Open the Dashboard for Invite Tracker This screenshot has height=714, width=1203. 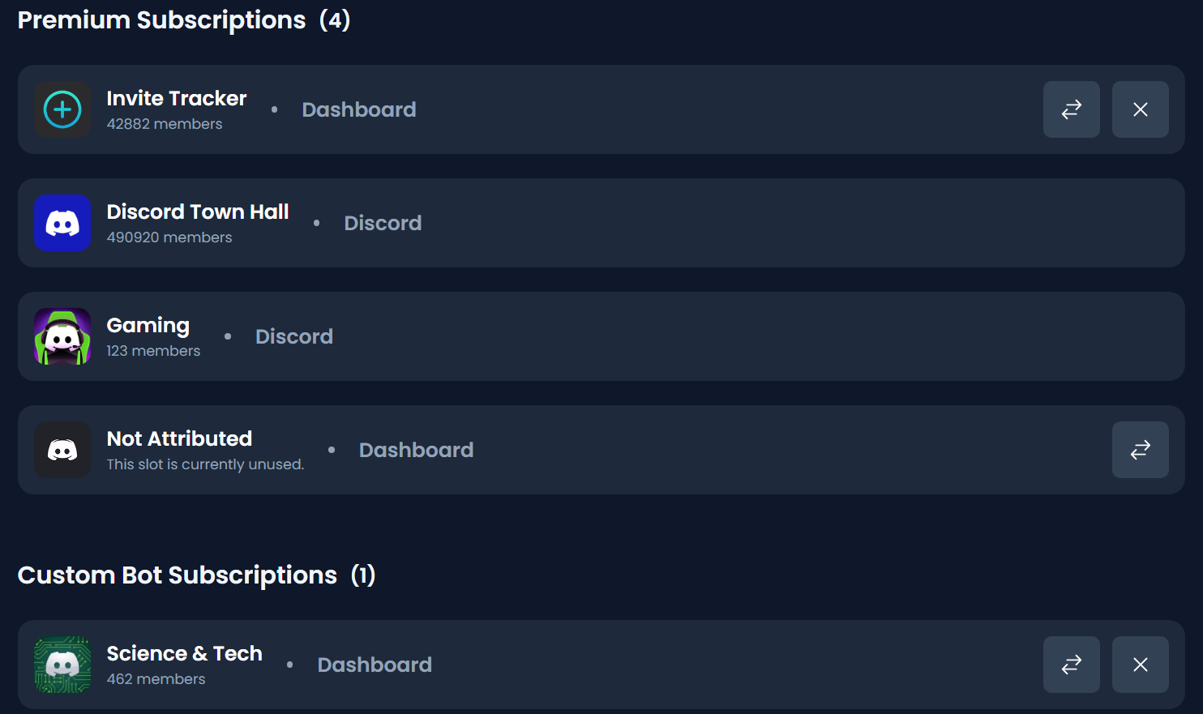[x=359, y=109]
